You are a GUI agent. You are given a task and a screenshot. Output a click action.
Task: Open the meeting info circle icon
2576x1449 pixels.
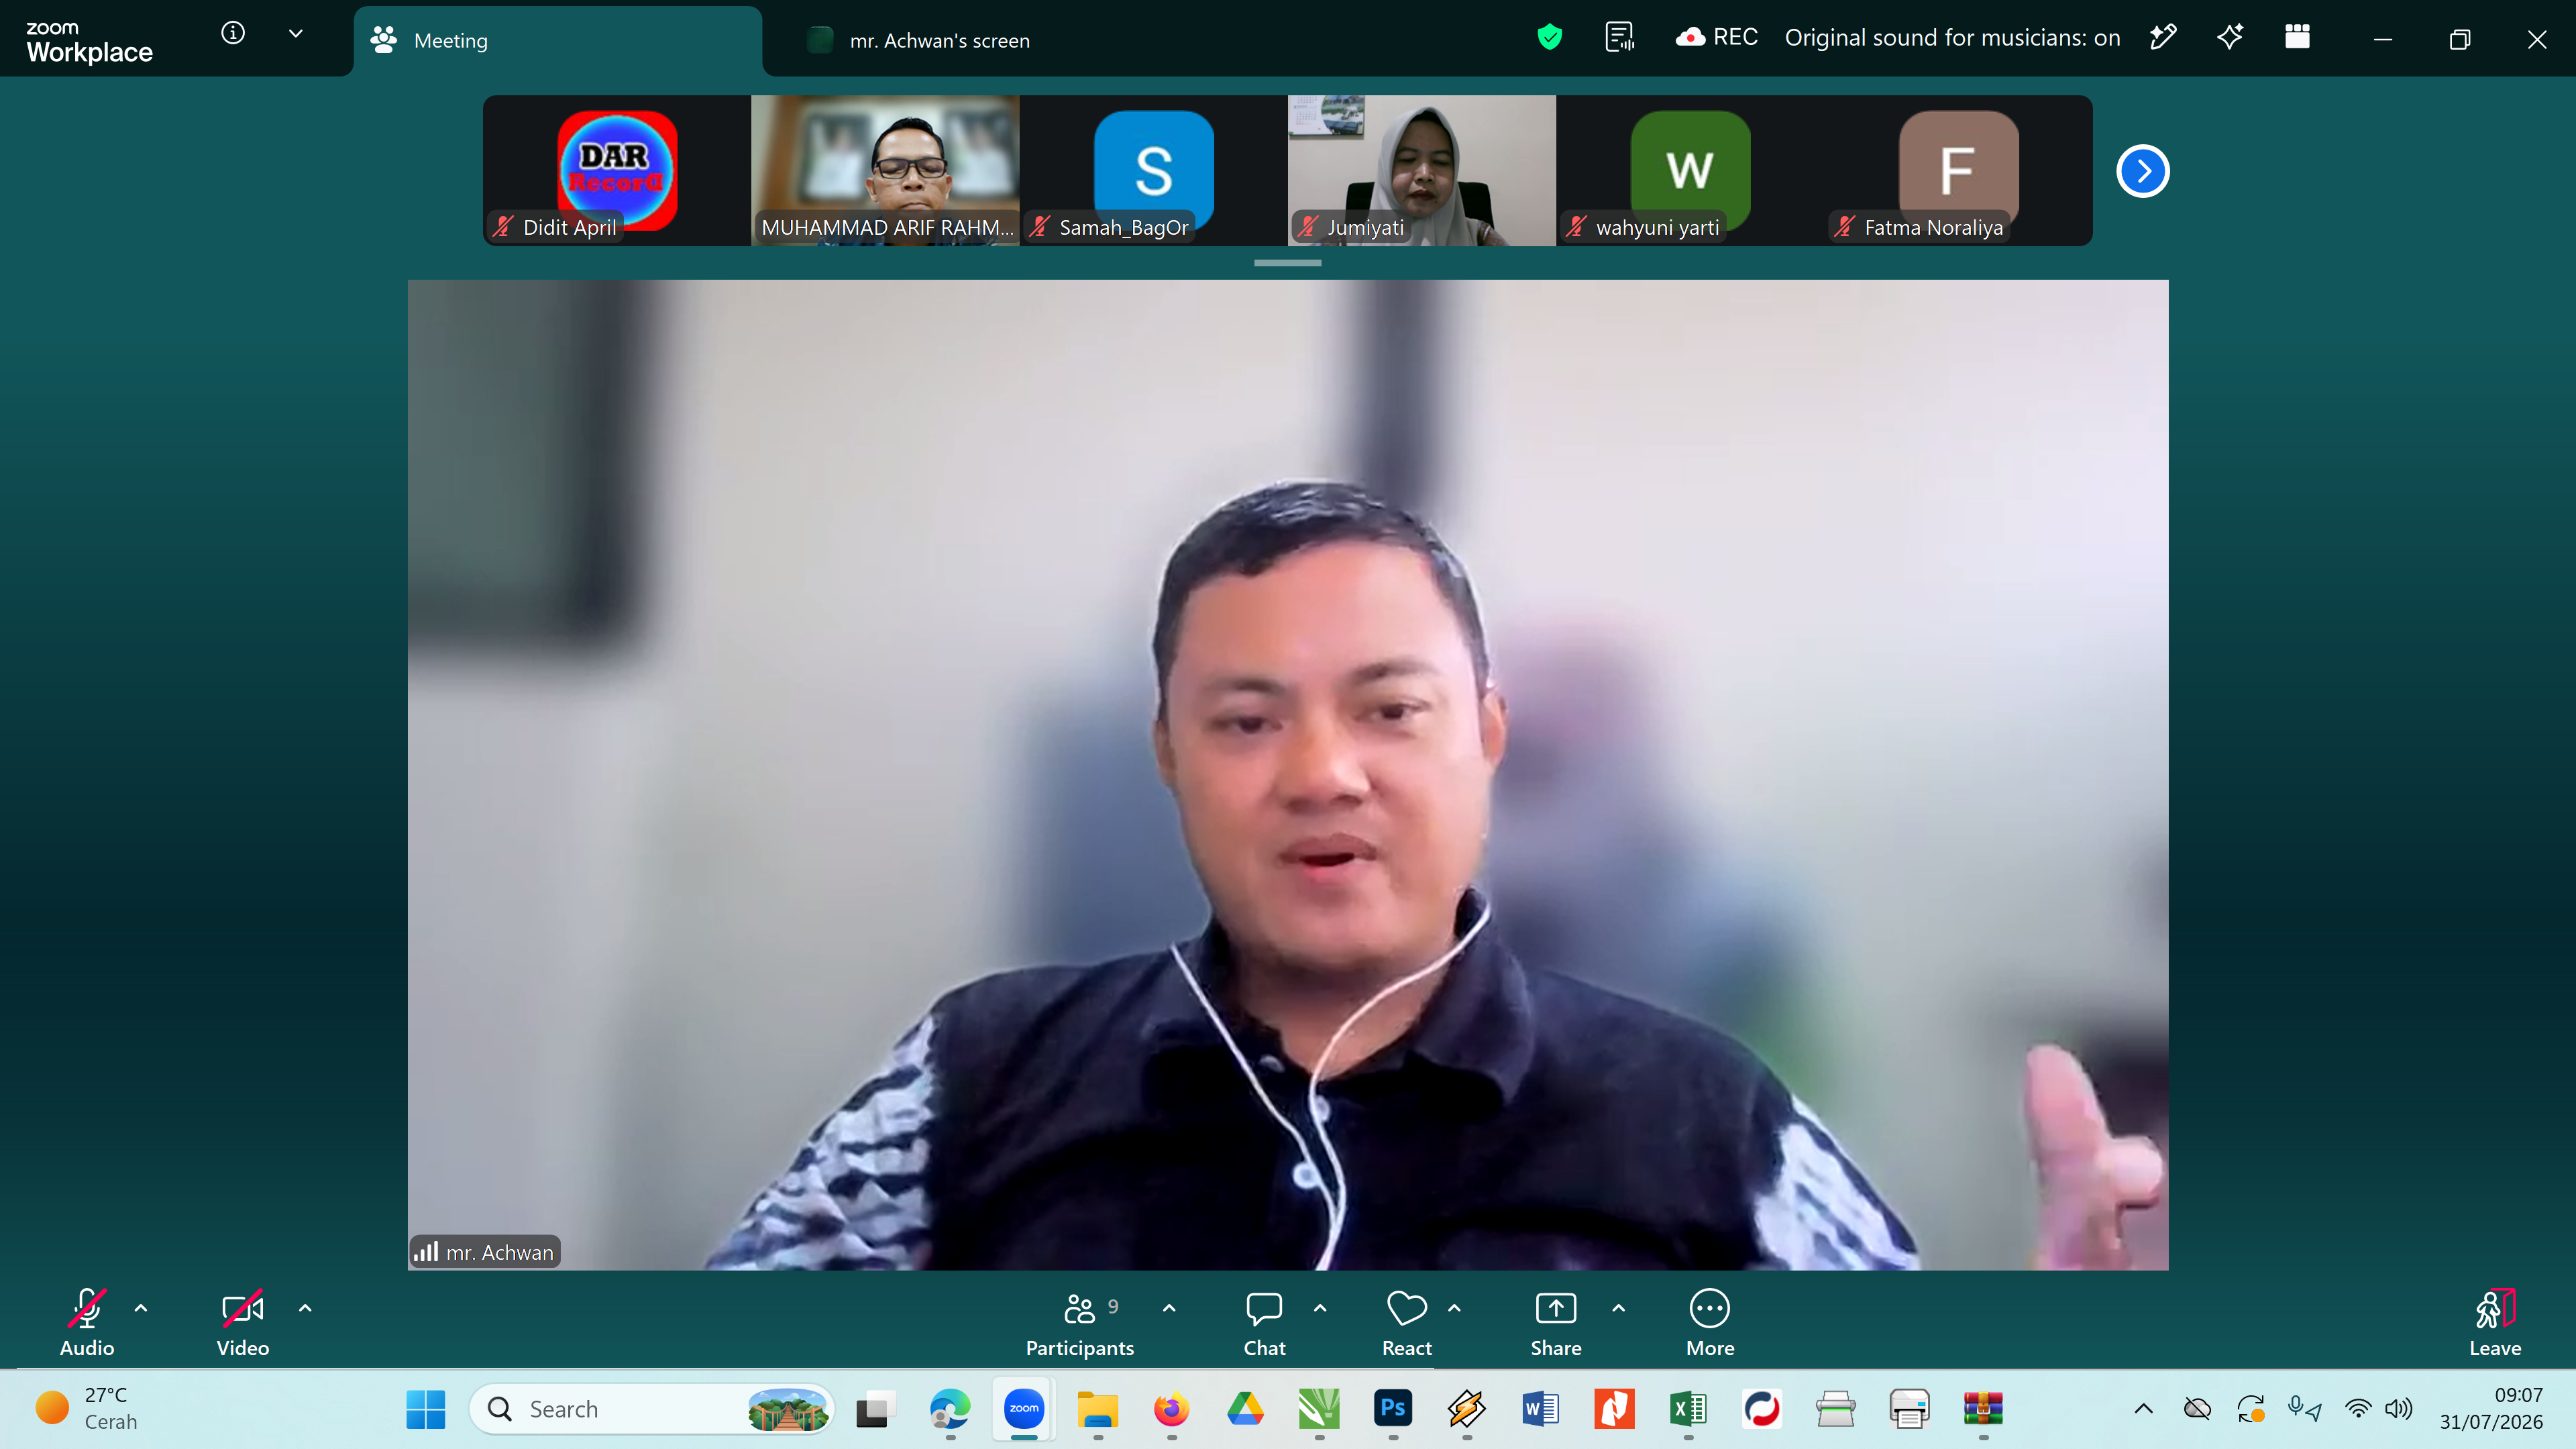233,33
